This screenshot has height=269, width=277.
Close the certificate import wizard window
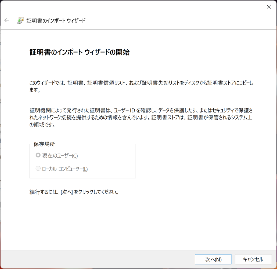(x=269, y=7)
